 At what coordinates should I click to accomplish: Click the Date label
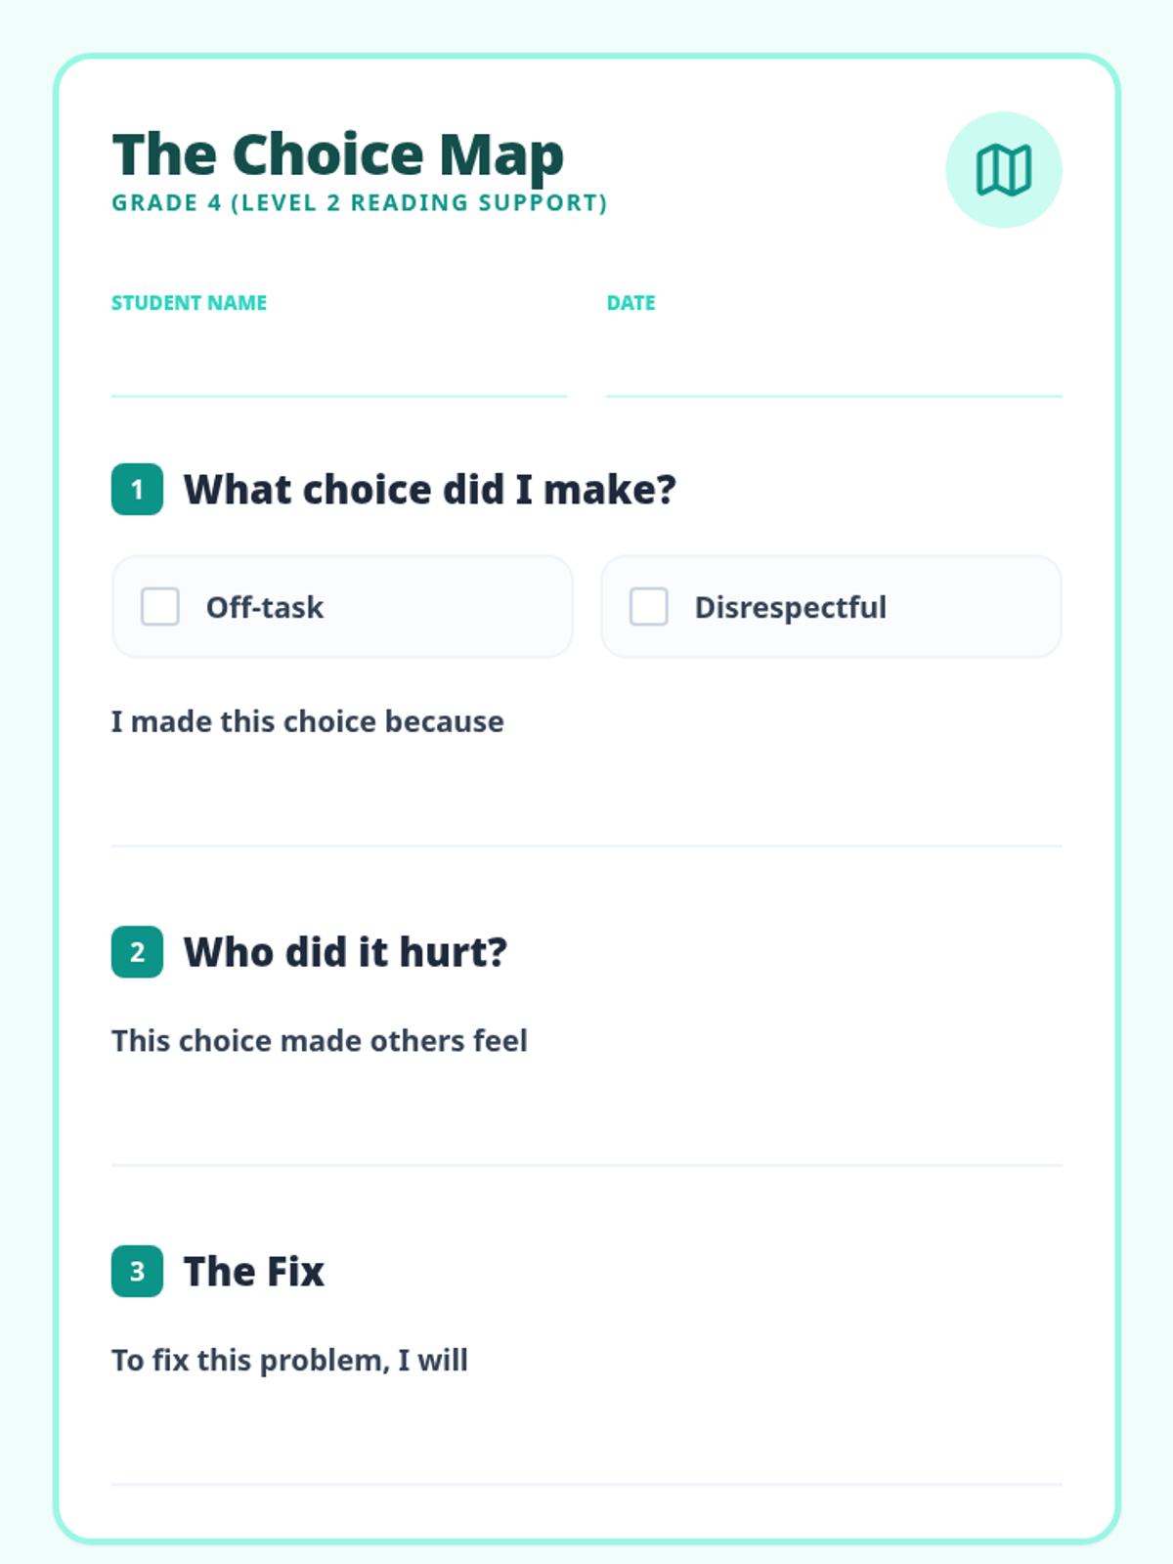click(x=630, y=303)
